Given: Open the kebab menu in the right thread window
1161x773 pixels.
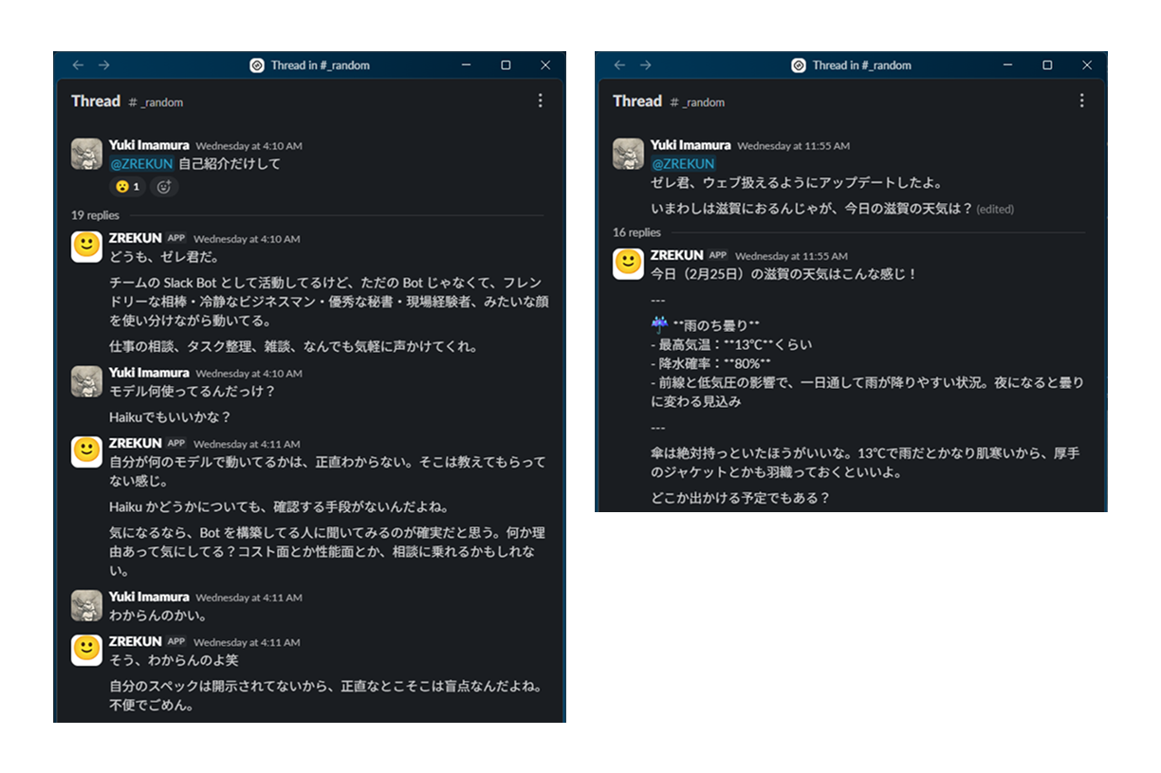Looking at the screenshot, I should [x=1081, y=100].
